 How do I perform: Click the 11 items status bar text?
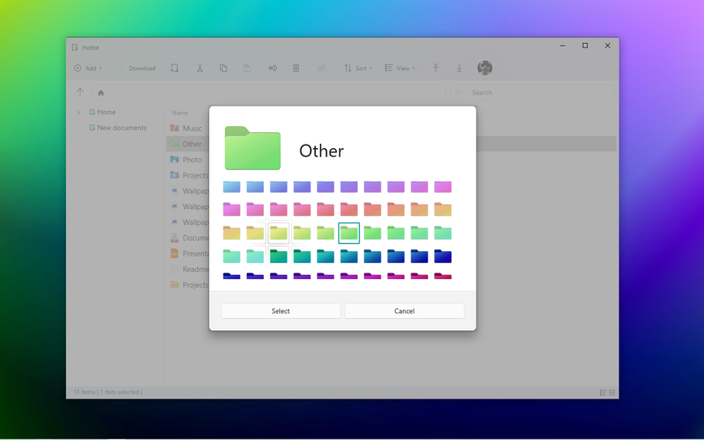tap(85, 393)
